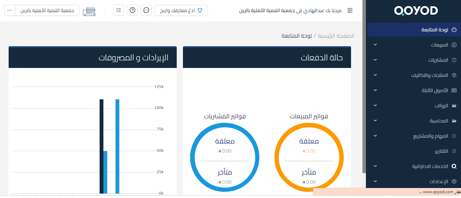Expand the الرواتب section chevron
Viewport: 461px width, 198px height.
coord(375,106)
